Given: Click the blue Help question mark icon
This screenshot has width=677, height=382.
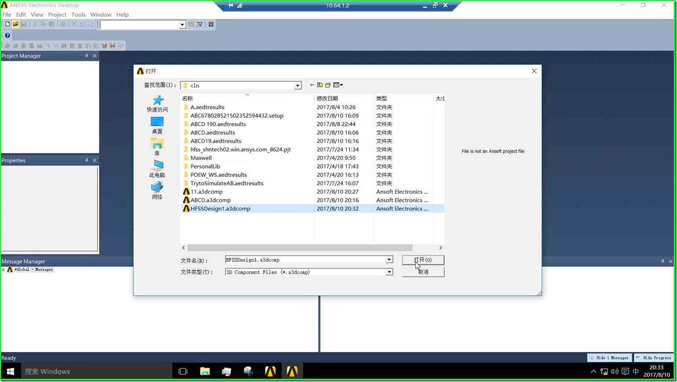Looking at the screenshot, I should coord(7,35).
